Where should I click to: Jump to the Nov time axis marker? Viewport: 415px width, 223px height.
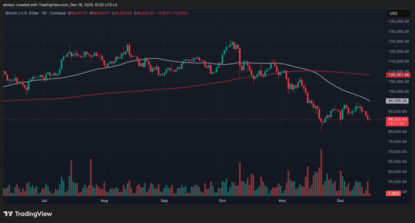pyautogui.click(x=282, y=200)
